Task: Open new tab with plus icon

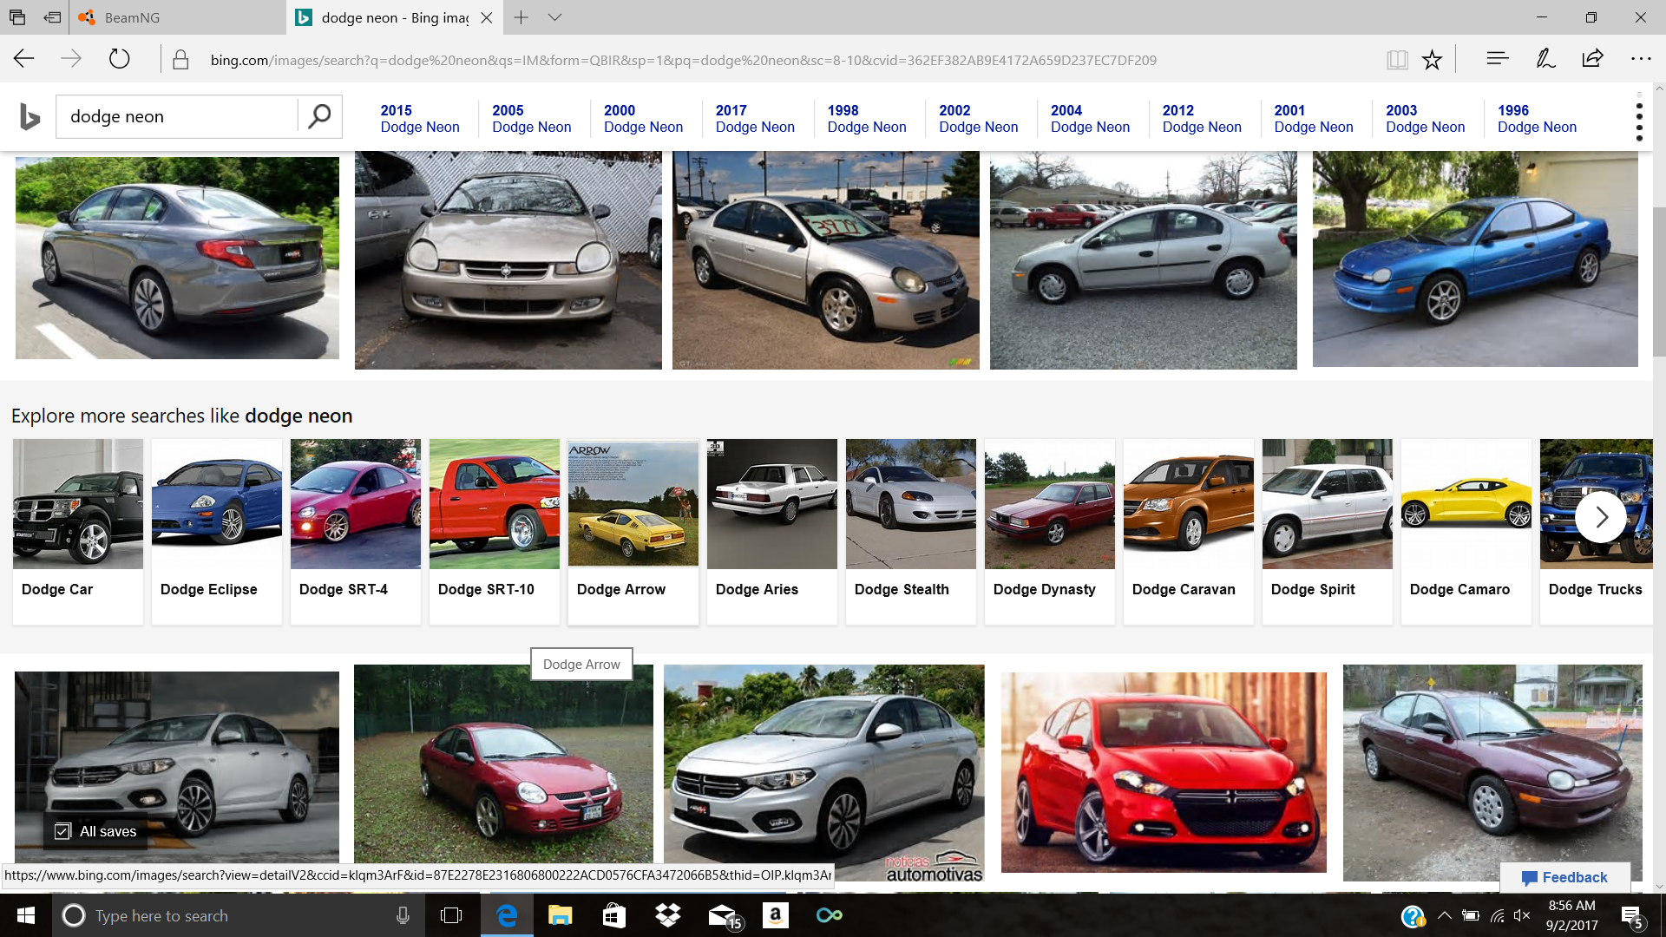Action: [521, 17]
